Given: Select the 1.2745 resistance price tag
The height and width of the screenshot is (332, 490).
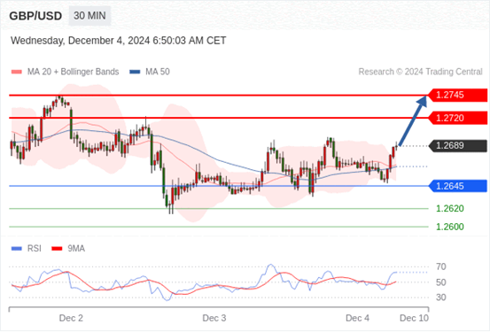Looking at the screenshot, I should pos(457,95).
